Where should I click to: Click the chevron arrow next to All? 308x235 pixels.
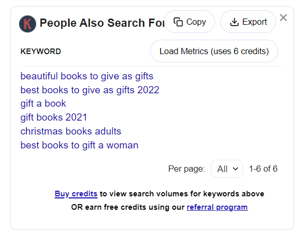pos(235,169)
